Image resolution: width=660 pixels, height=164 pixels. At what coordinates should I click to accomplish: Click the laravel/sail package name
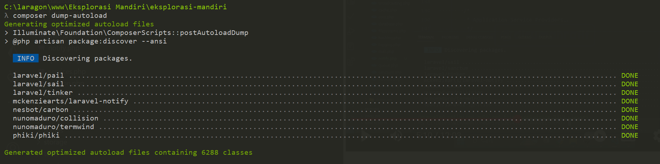[x=38, y=84]
